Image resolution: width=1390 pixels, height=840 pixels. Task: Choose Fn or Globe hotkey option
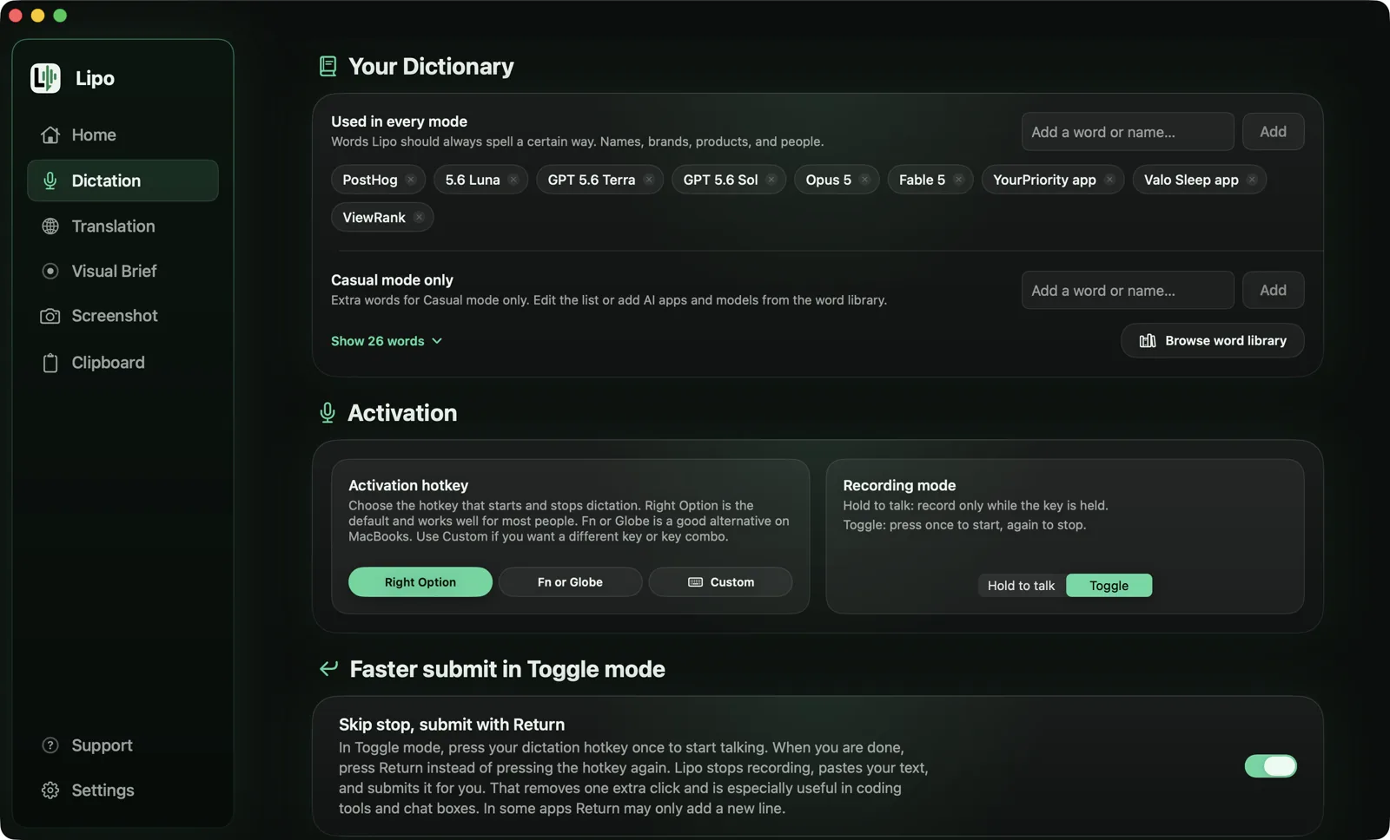coord(570,582)
